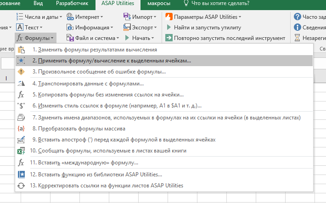Open the Информация dropdown

click(x=90, y=28)
